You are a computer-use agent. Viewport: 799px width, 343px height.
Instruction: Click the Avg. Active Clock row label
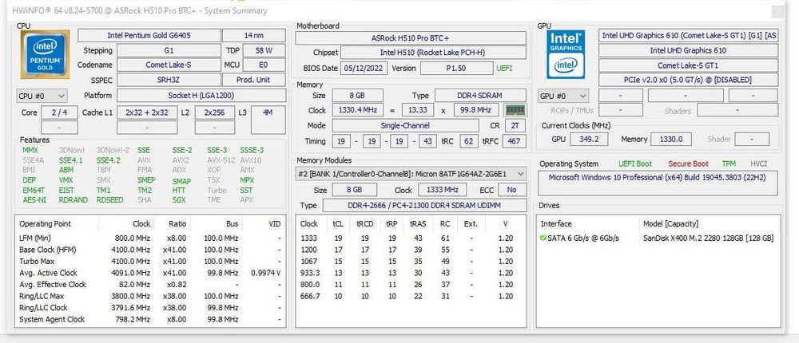click(x=48, y=273)
